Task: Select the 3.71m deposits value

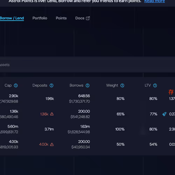Action: (49, 129)
